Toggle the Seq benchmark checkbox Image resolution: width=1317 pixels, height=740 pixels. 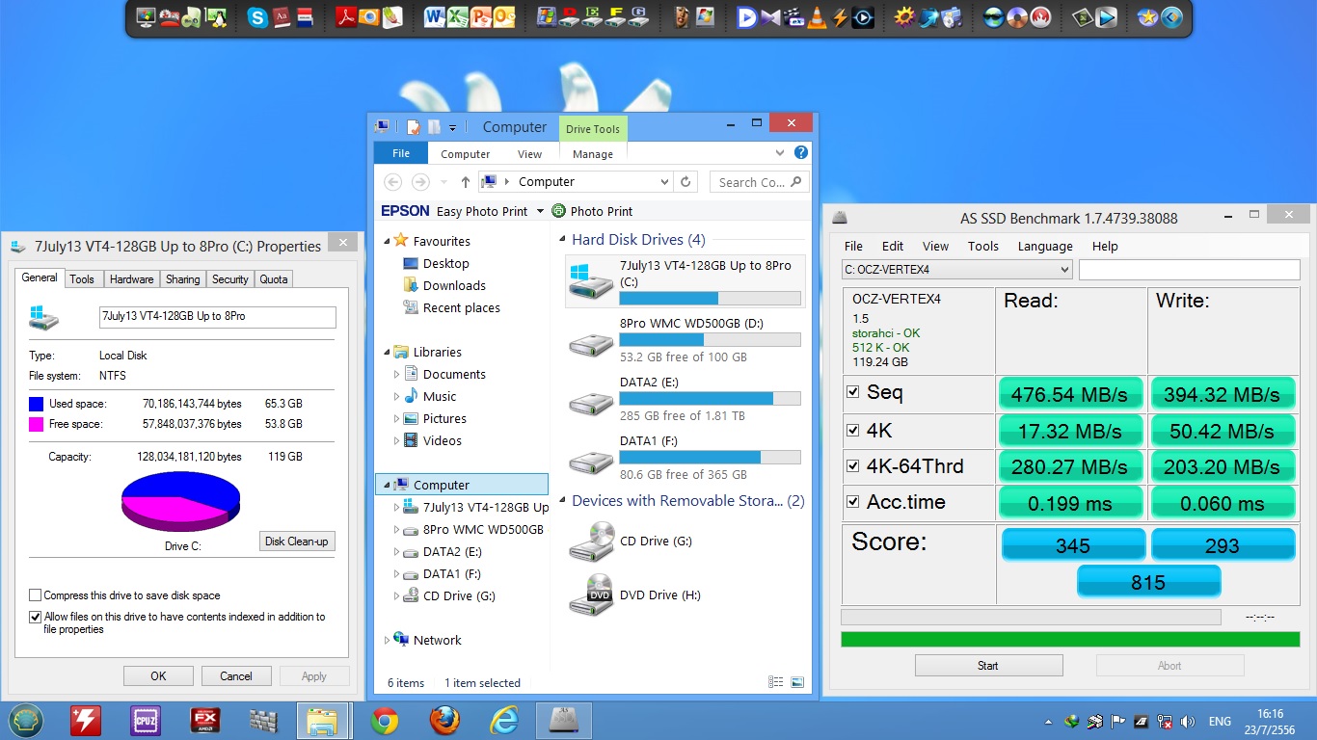tap(852, 392)
